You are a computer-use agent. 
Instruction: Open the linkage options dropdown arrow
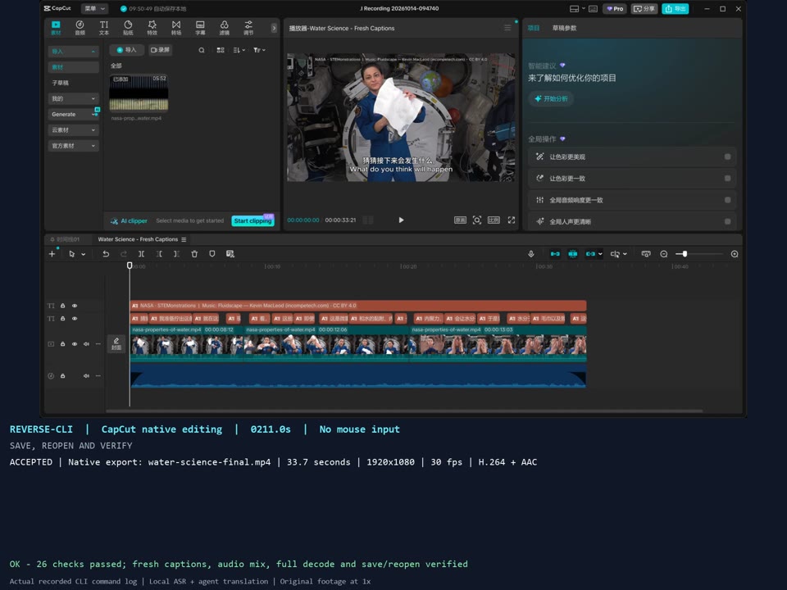pyautogui.click(x=600, y=254)
